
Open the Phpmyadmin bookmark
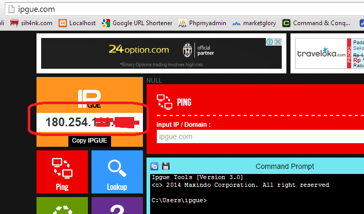click(x=202, y=23)
